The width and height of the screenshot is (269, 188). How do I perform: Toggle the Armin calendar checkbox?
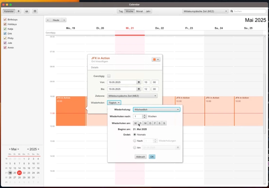pos(5,47)
